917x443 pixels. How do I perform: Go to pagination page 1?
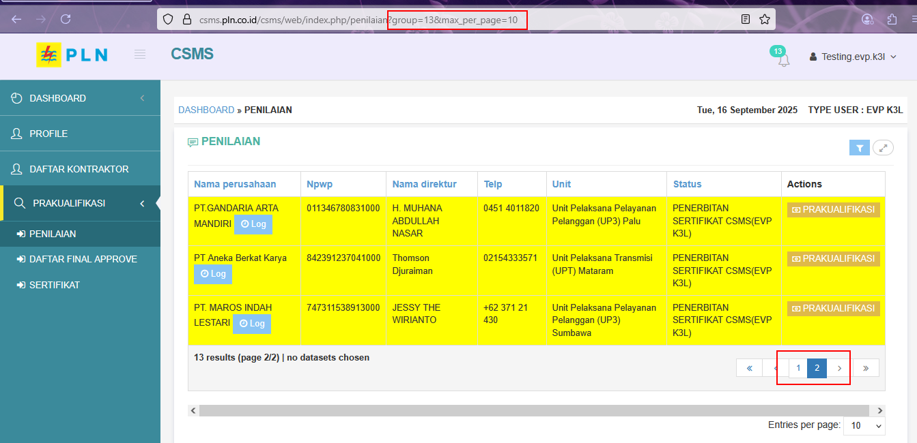[x=798, y=368]
